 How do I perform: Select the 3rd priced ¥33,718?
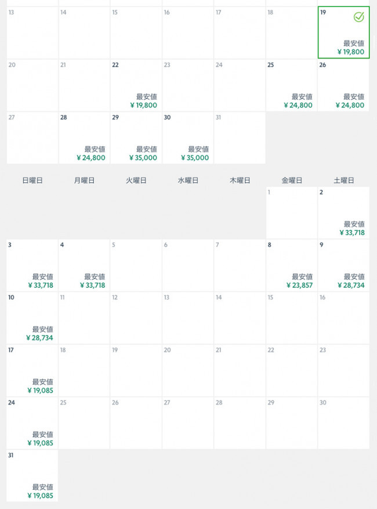(x=32, y=266)
